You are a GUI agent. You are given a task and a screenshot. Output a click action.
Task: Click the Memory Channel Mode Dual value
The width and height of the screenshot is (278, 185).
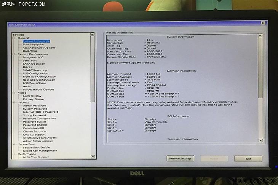click(x=150, y=82)
